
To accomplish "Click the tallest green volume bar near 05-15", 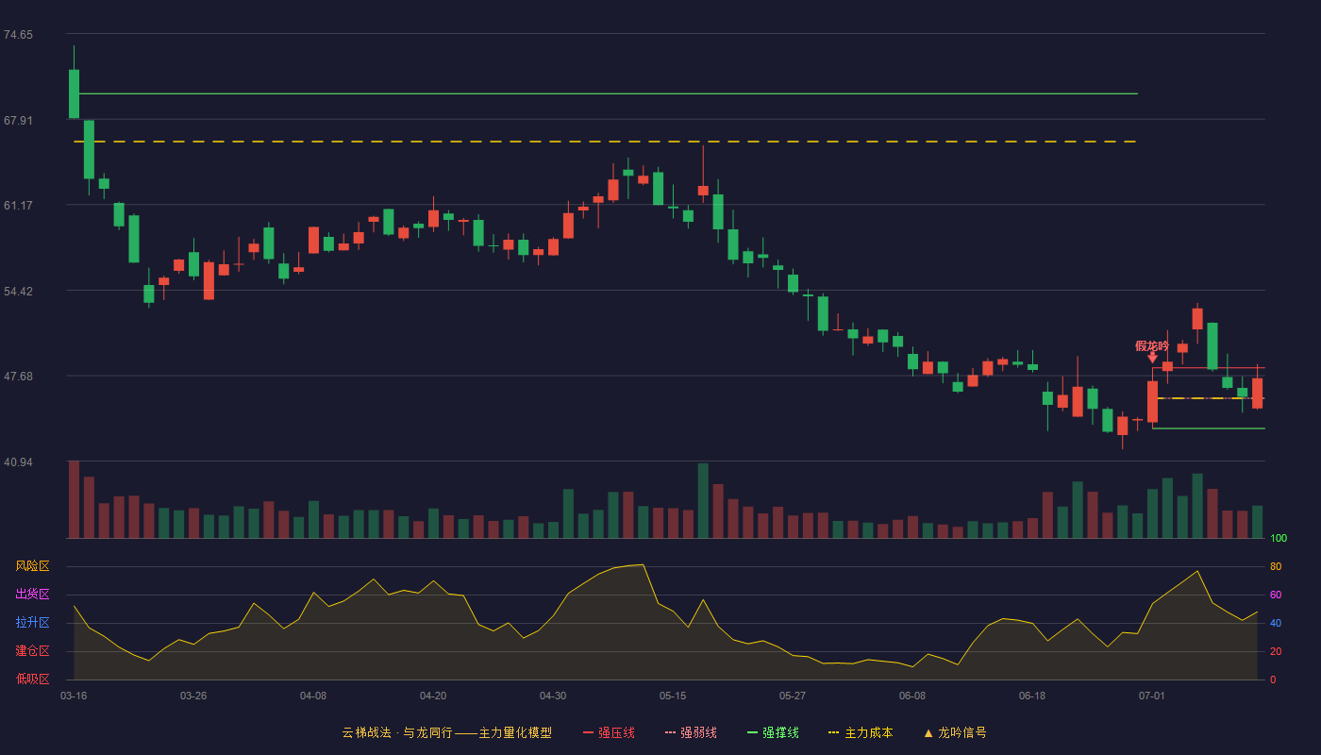I will 703,500.
